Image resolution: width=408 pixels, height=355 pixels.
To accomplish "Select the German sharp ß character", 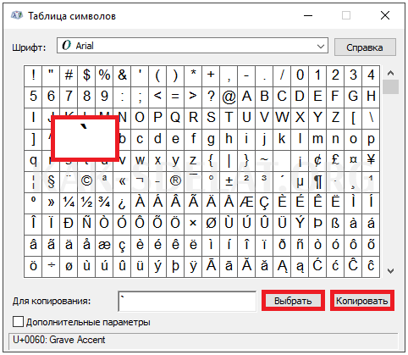I will pos(335,224).
